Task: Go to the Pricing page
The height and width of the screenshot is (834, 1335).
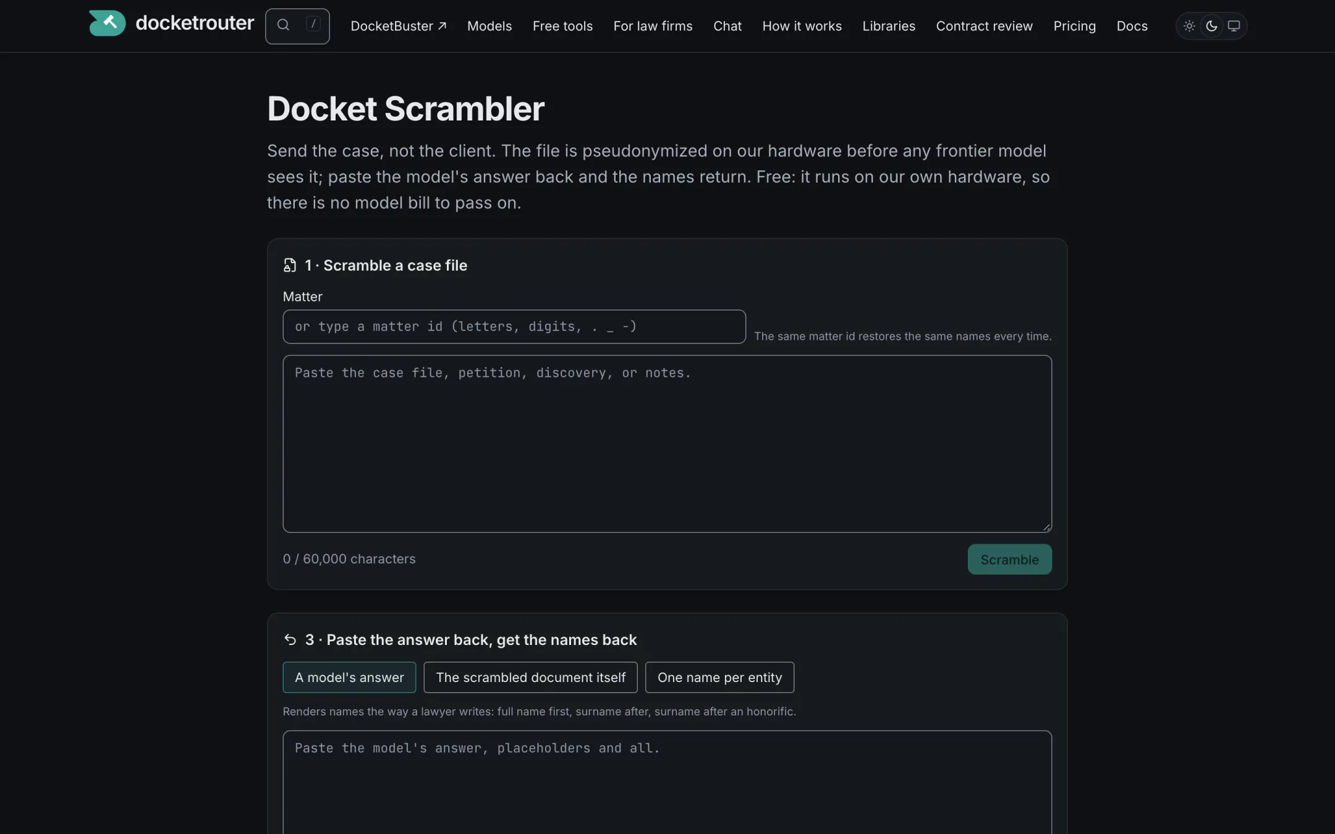Action: [x=1074, y=26]
